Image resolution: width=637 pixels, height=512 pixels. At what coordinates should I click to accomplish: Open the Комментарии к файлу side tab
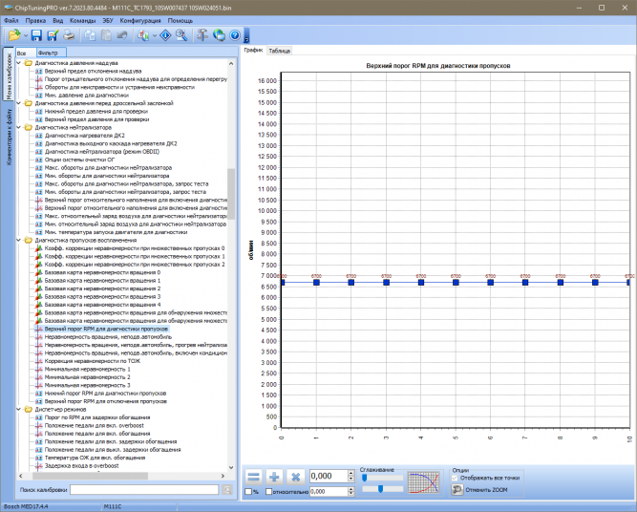click(x=9, y=137)
